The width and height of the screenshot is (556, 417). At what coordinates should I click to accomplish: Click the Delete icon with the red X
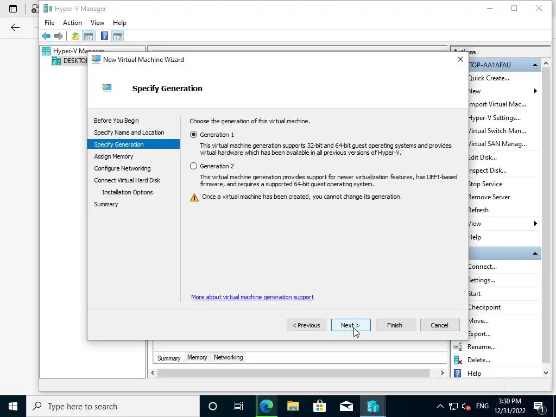click(x=458, y=360)
